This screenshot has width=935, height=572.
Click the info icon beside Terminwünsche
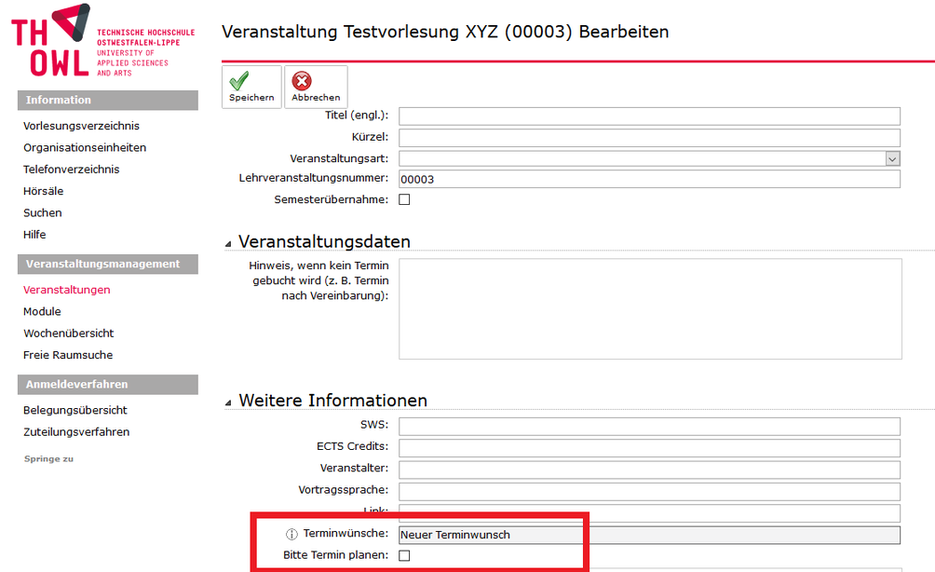click(291, 535)
